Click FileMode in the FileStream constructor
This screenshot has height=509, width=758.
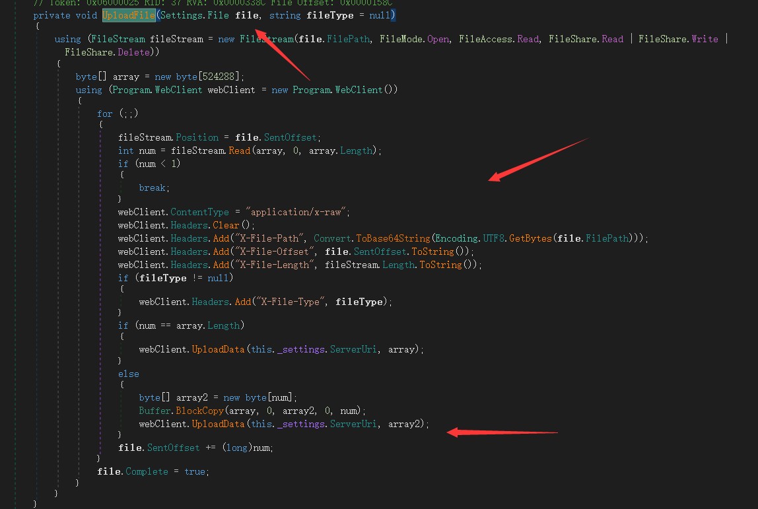(x=405, y=39)
